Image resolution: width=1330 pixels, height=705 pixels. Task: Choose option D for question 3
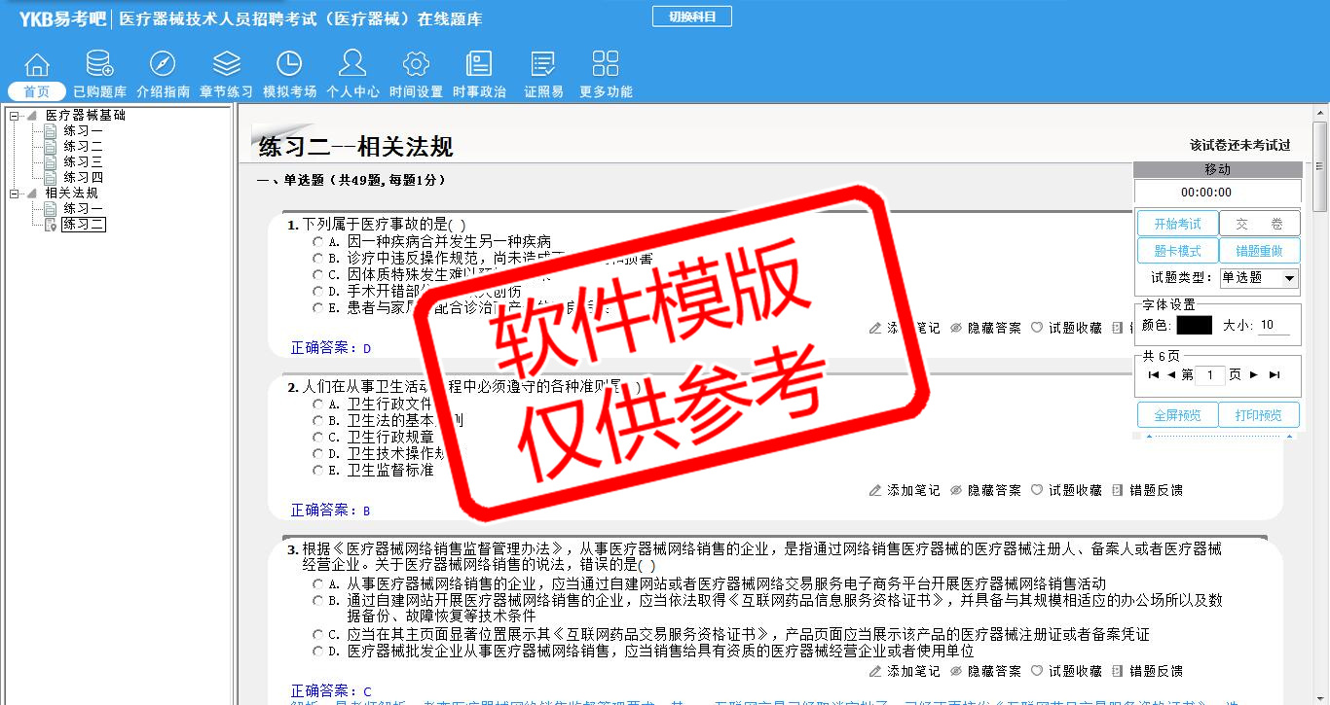coord(318,652)
